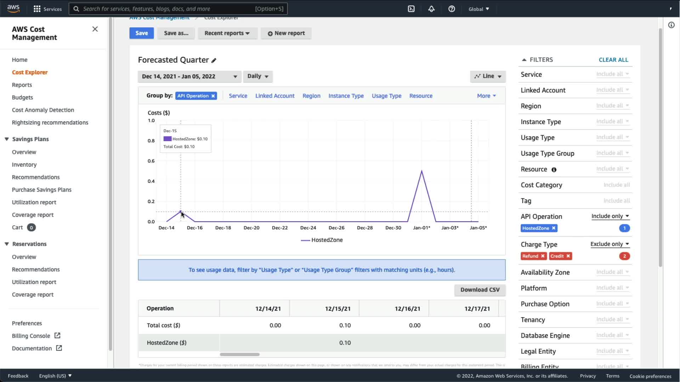Group by Usage Type

pos(386,96)
